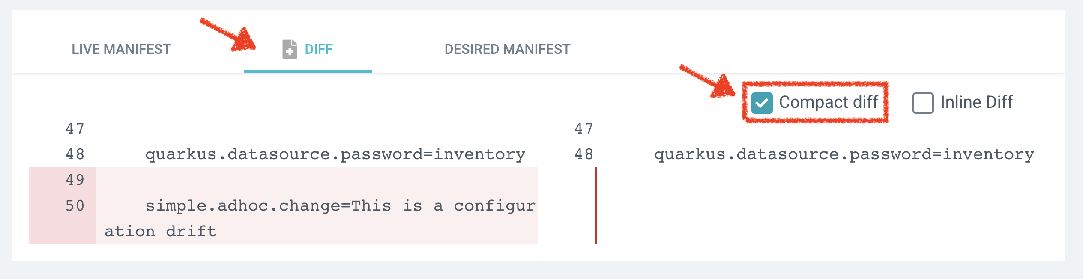Enable the Inline Diff checkbox
The width and height of the screenshot is (1083, 279).
[923, 103]
